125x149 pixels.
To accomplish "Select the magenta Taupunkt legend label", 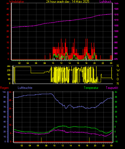I will coord(112,88).
